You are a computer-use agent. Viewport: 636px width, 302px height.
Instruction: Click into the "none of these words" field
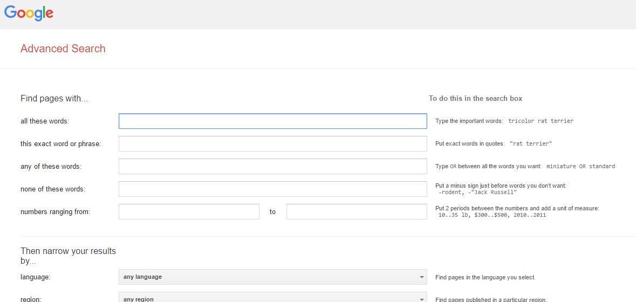point(272,189)
